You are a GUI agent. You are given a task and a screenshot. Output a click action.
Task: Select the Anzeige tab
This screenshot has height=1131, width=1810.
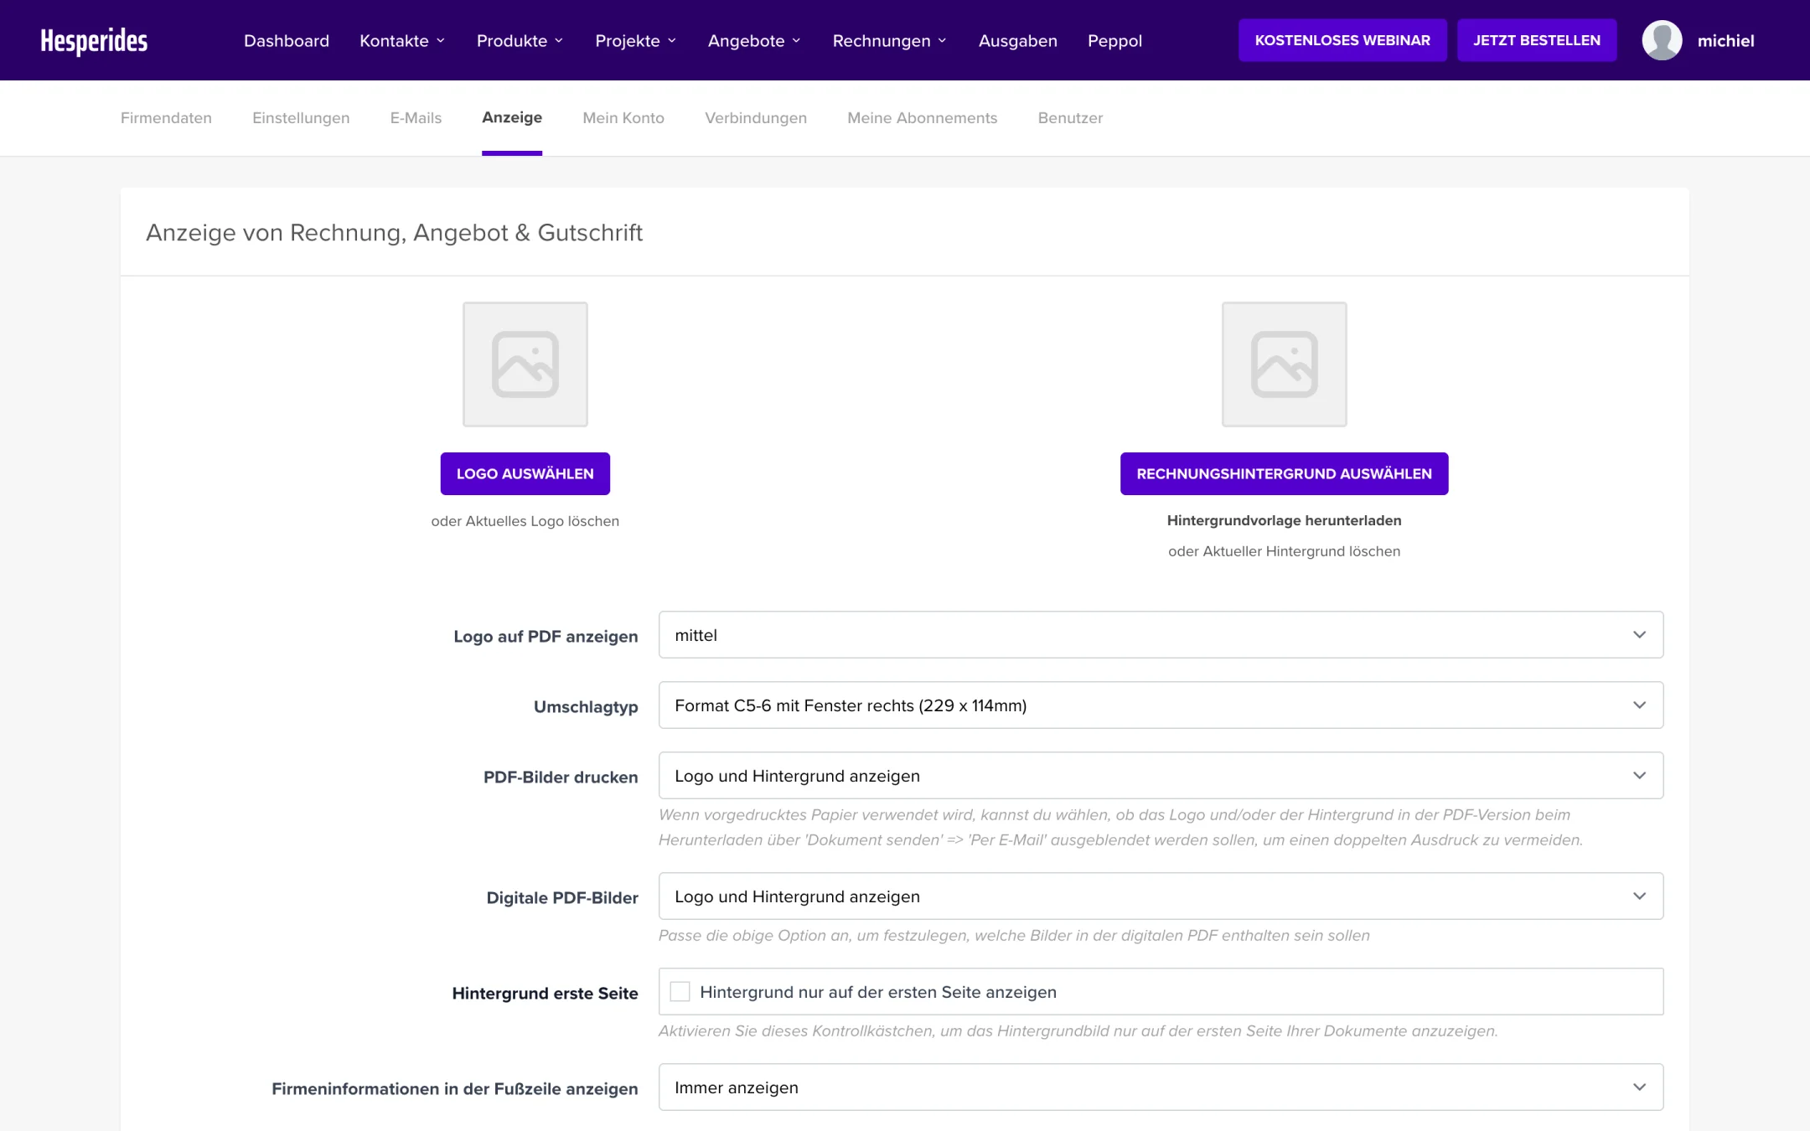[512, 118]
